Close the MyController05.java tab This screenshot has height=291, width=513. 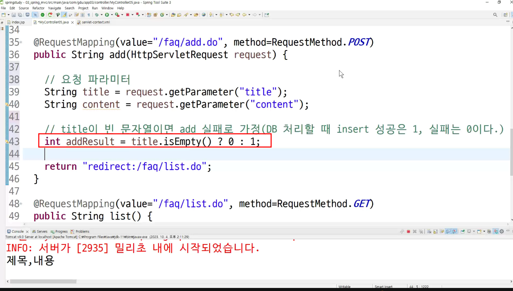72,22
